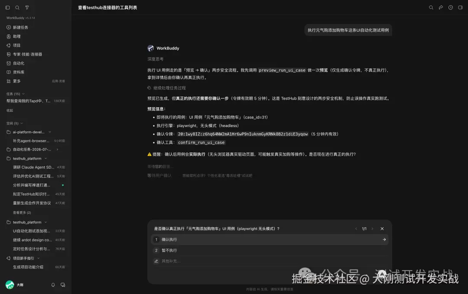Screen dimensions: 468x294
Task: Click 查看更多 (2) link
Action: (x=22, y=213)
